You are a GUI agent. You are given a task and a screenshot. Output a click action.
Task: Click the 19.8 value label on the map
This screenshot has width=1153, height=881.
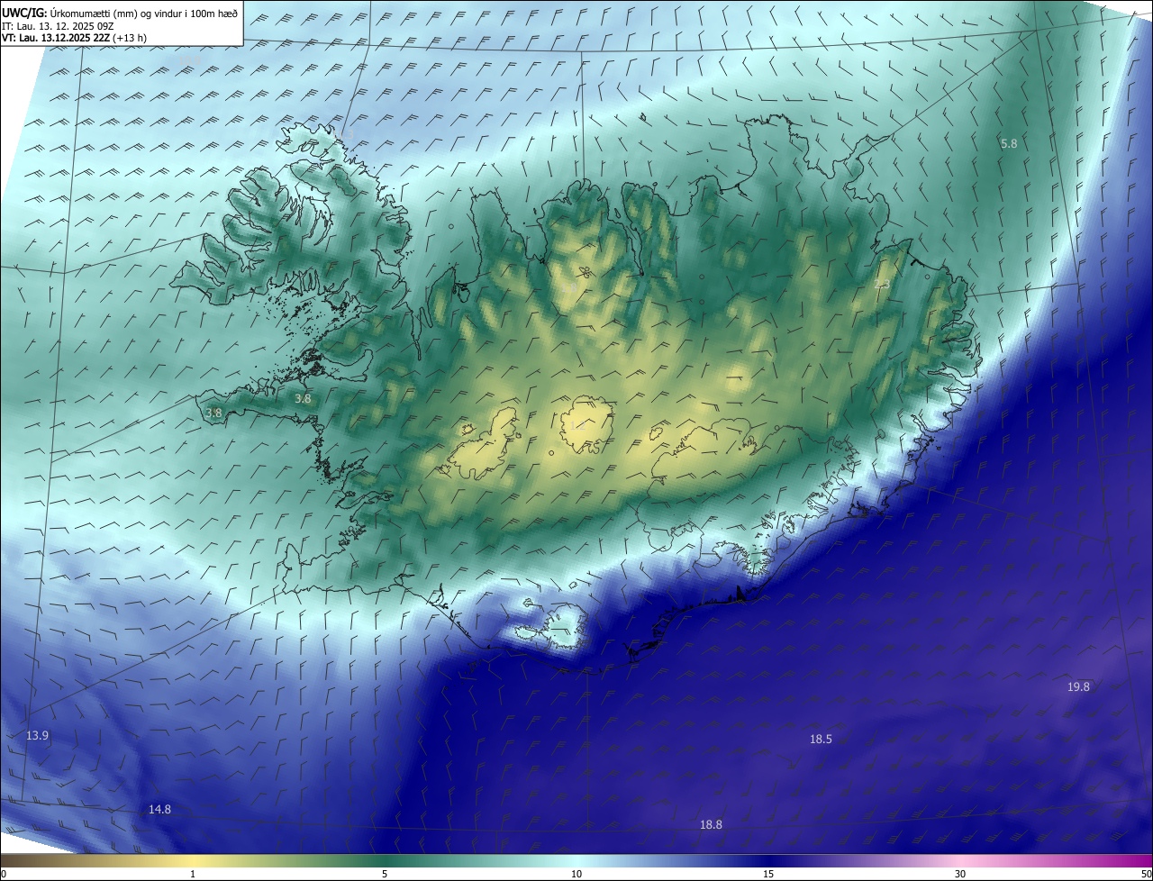(x=1078, y=686)
